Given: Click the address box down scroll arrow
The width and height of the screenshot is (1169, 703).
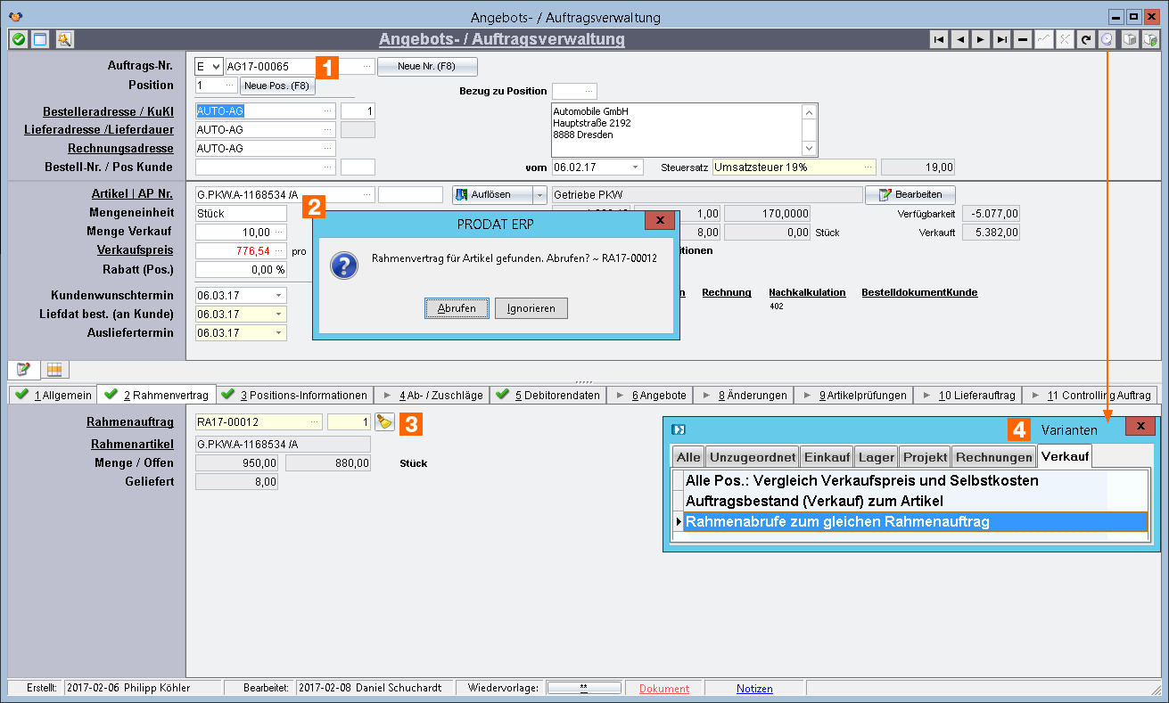Looking at the screenshot, I should click(x=809, y=148).
